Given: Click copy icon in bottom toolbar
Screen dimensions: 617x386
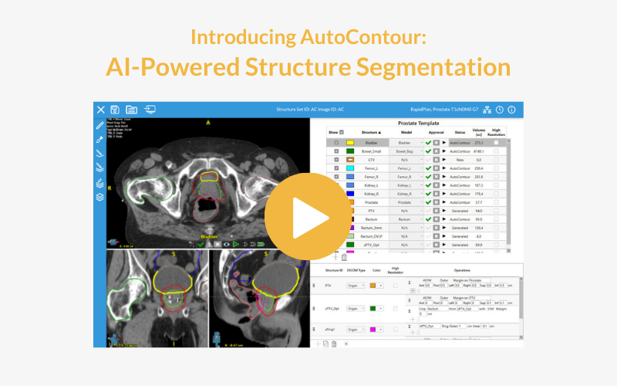Looking at the screenshot, I should tap(325, 344).
